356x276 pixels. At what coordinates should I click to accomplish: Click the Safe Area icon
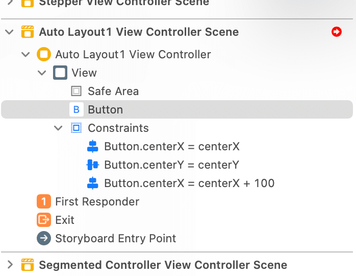[77, 91]
